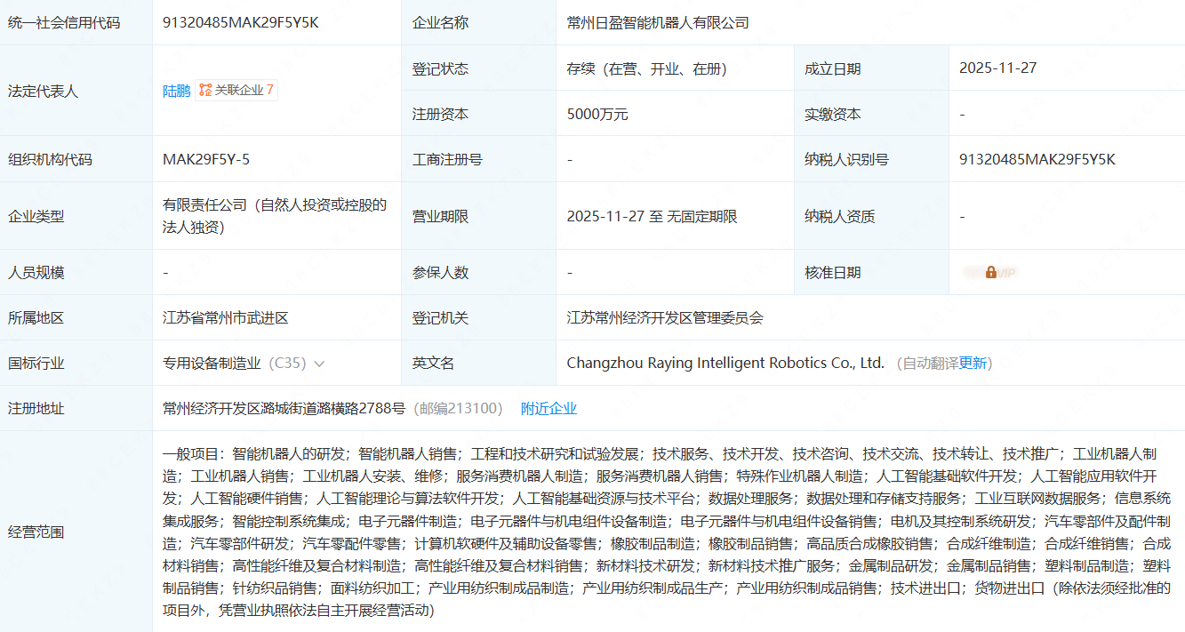Image resolution: width=1185 pixels, height=632 pixels.
Task: Click the region value 江苏省常州市武进区
Action: [x=226, y=318]
